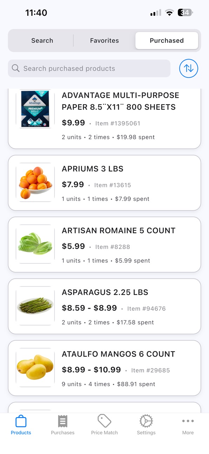This screenshot has height=454, width=209.
Task: Open the Ataulfo mangos product image
Action: tap(35, 368)
